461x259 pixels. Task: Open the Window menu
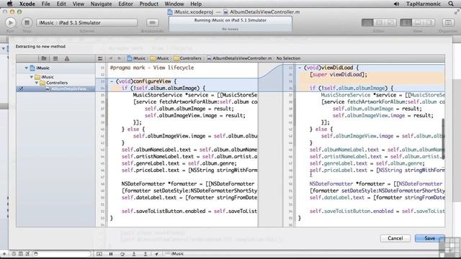[x=174, y=4]
